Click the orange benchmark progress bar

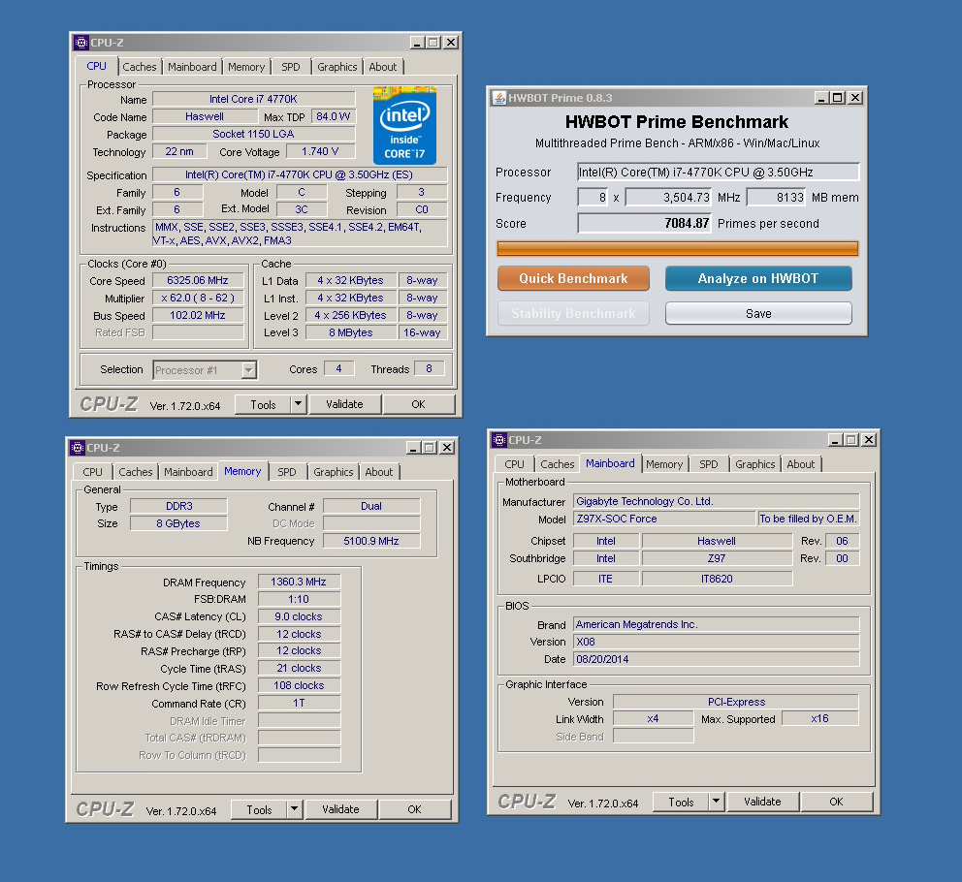point(677,248)
